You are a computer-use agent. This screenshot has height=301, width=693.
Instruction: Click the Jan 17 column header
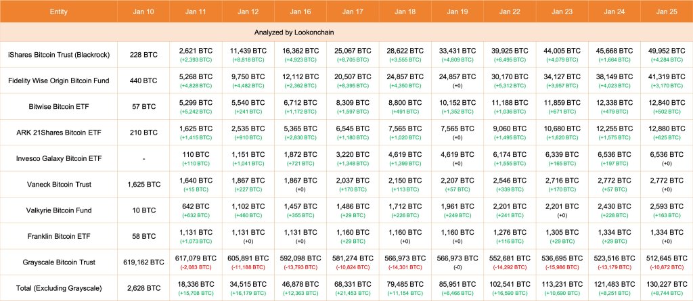[352, 11]
